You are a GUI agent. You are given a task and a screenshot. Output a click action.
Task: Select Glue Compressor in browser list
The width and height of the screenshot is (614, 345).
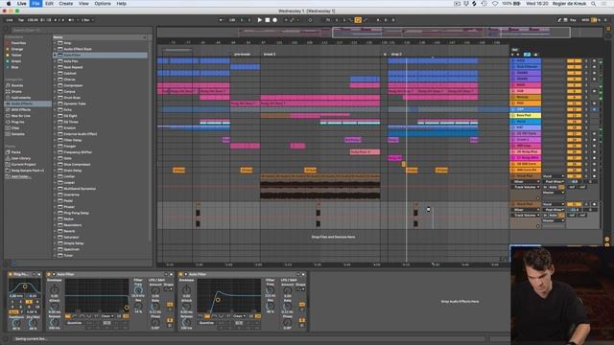(77, 164)
